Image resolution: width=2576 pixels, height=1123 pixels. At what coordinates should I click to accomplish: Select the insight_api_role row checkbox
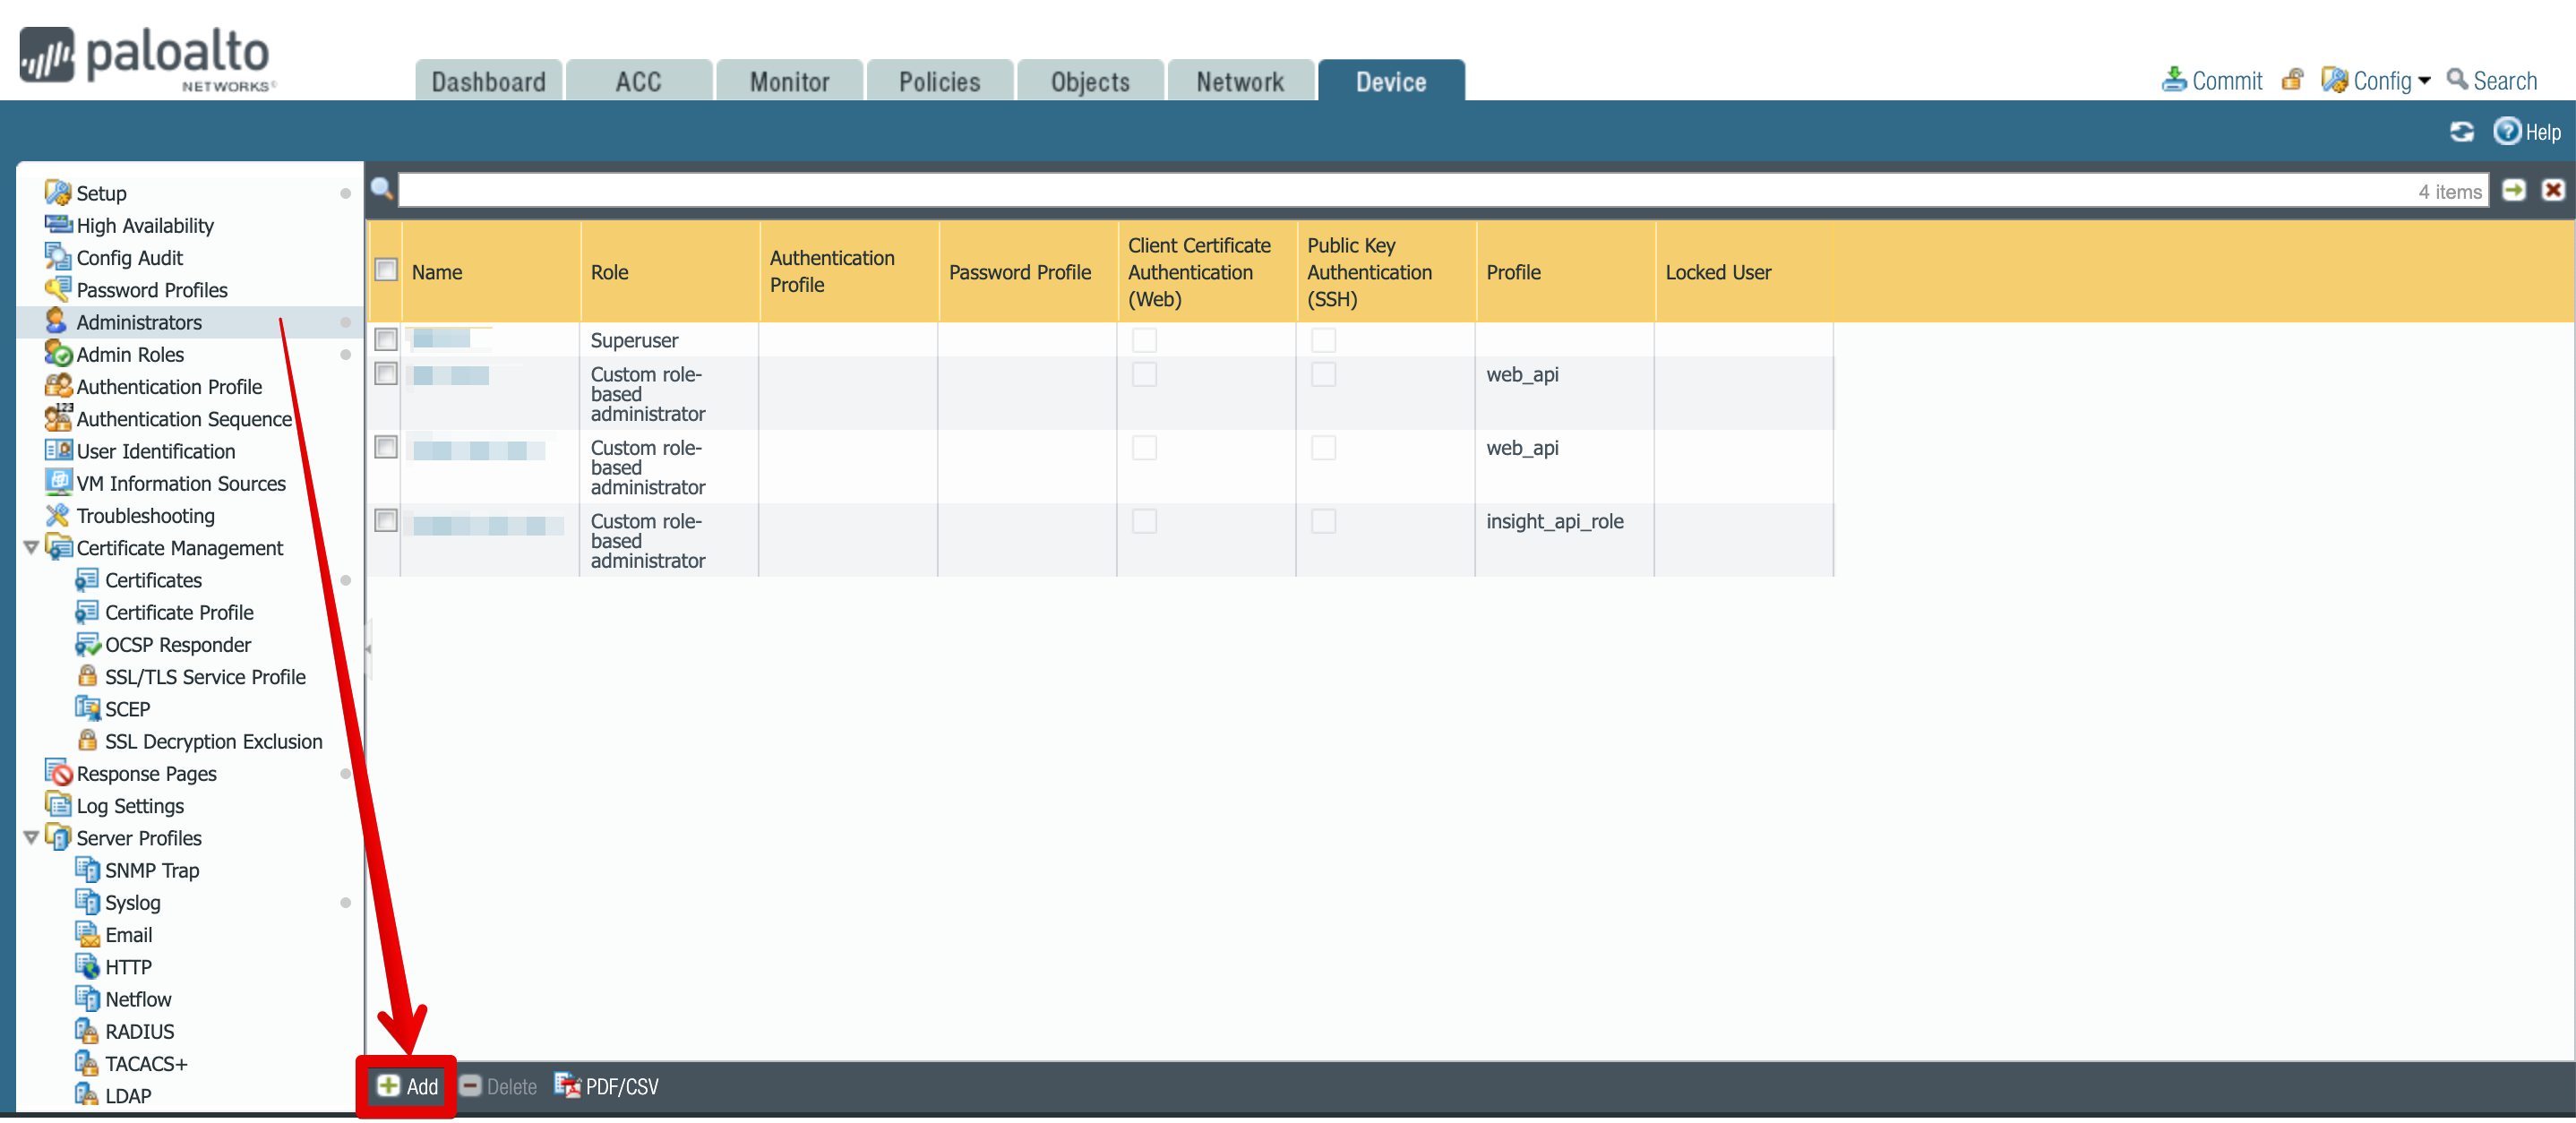coord(386,521)
